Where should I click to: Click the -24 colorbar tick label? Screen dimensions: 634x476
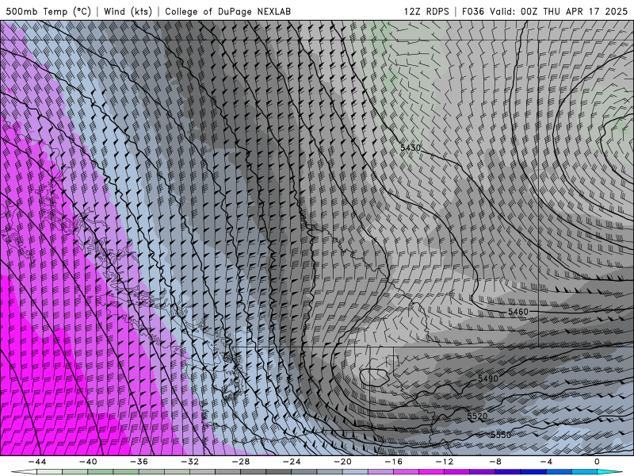click(292, 462)
